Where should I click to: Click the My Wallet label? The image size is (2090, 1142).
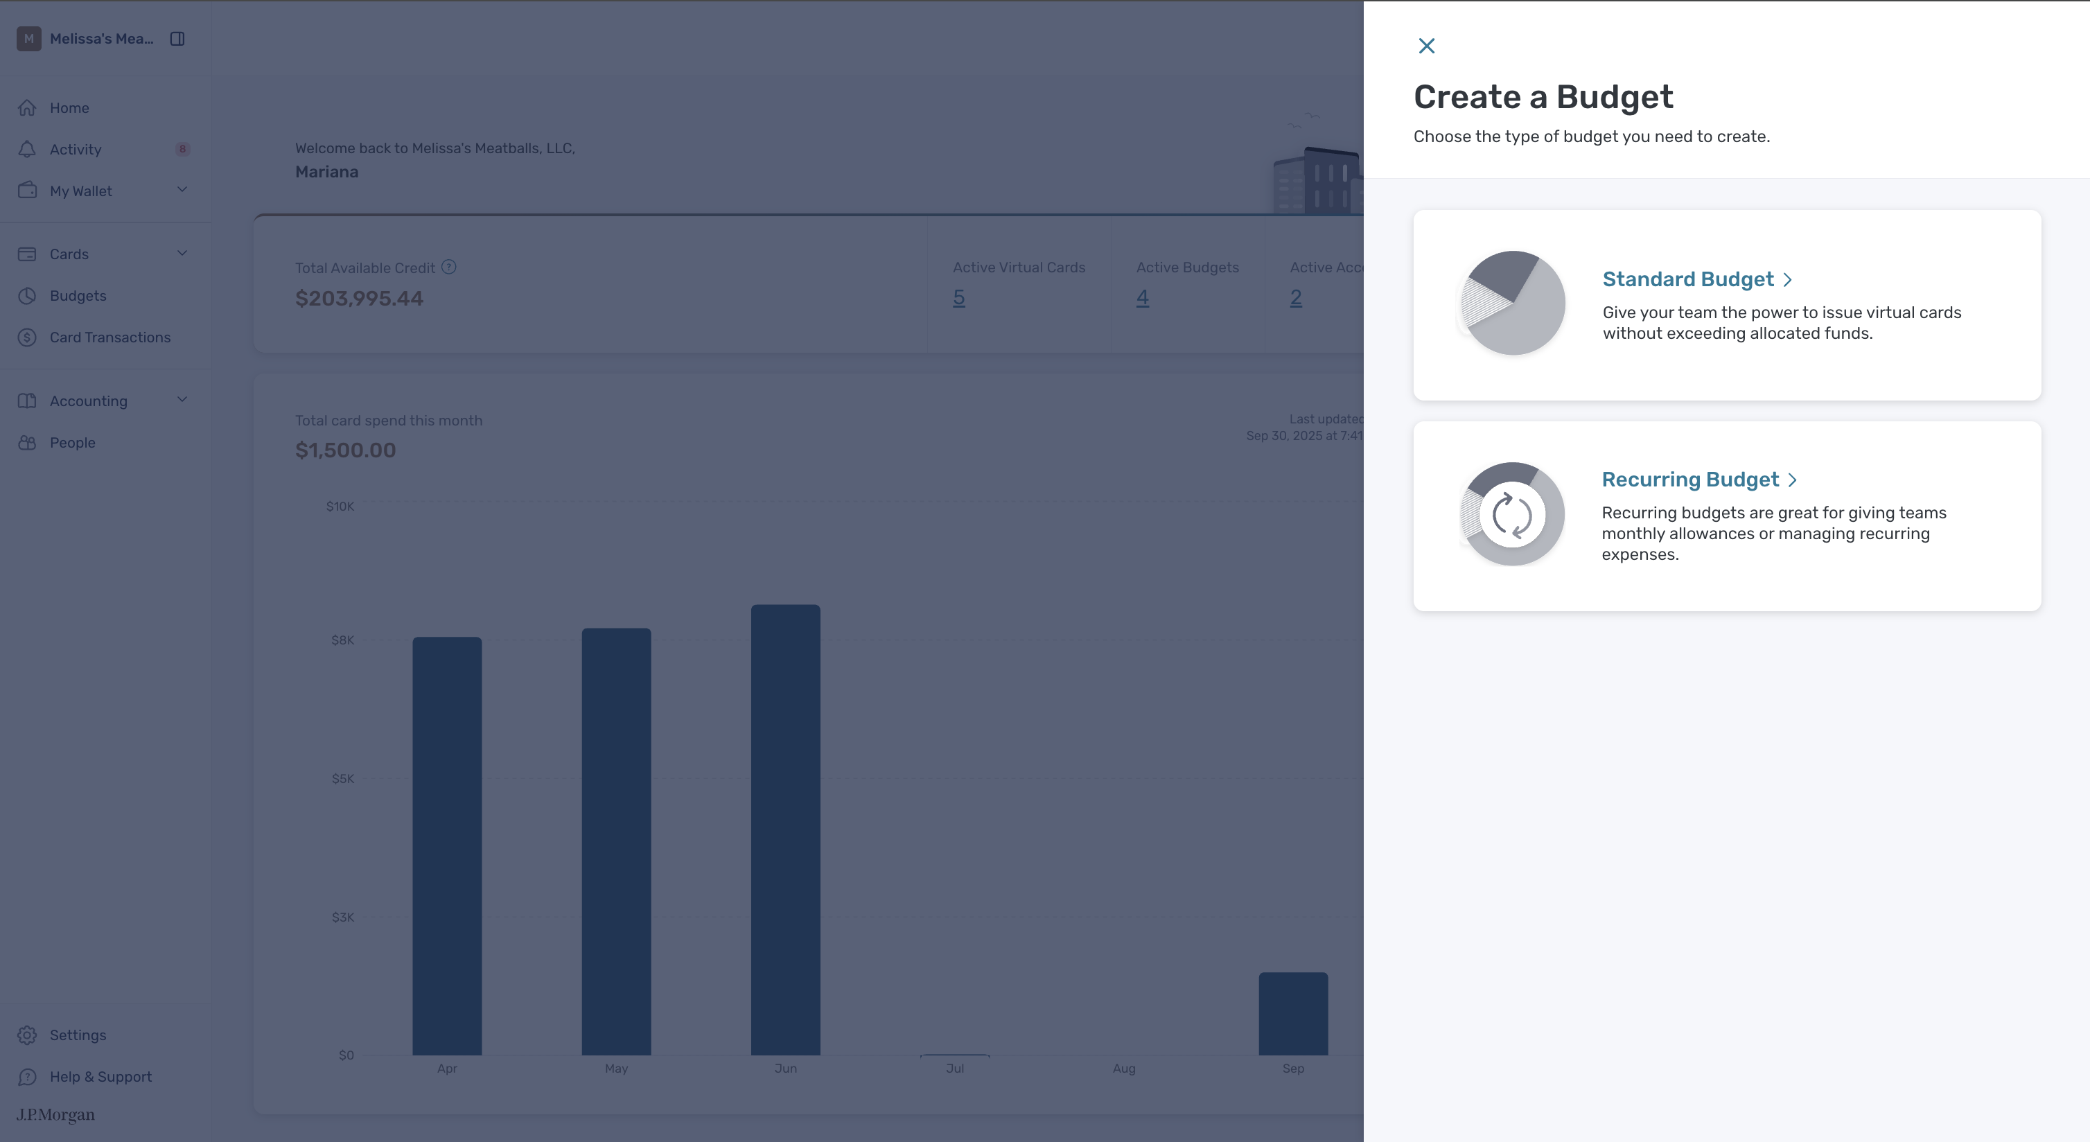pyautogui.click(x=81, y=191)
